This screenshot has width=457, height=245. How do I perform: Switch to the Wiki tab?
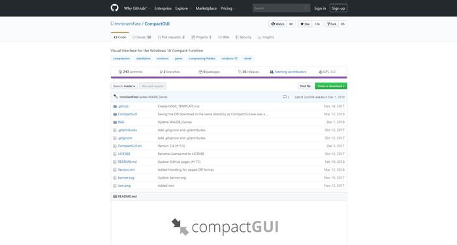point(223,37)
